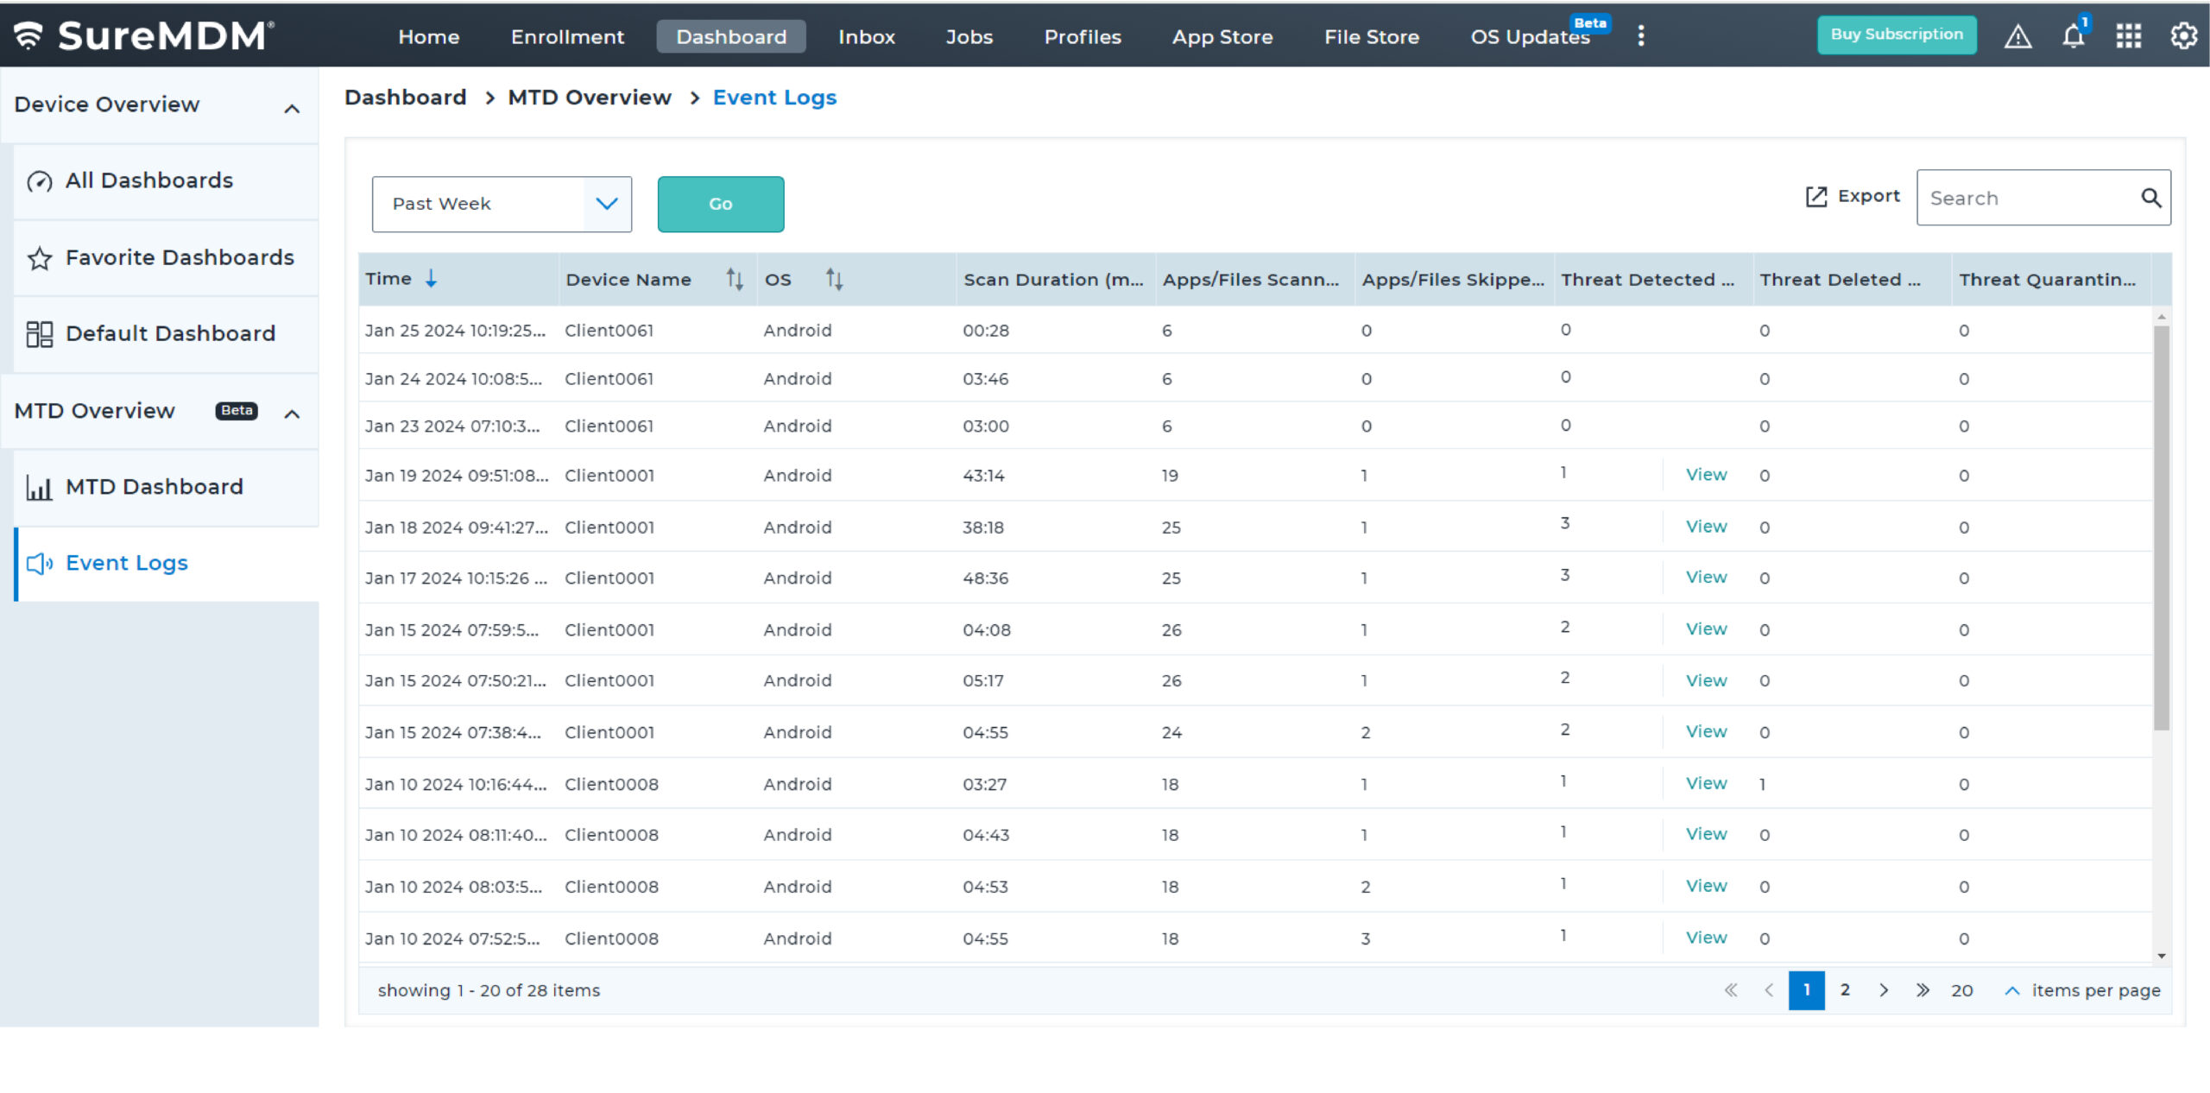Collapse the Device Overview section
This screenshot has width=2210, height=1093.
[x=293, y=109]
